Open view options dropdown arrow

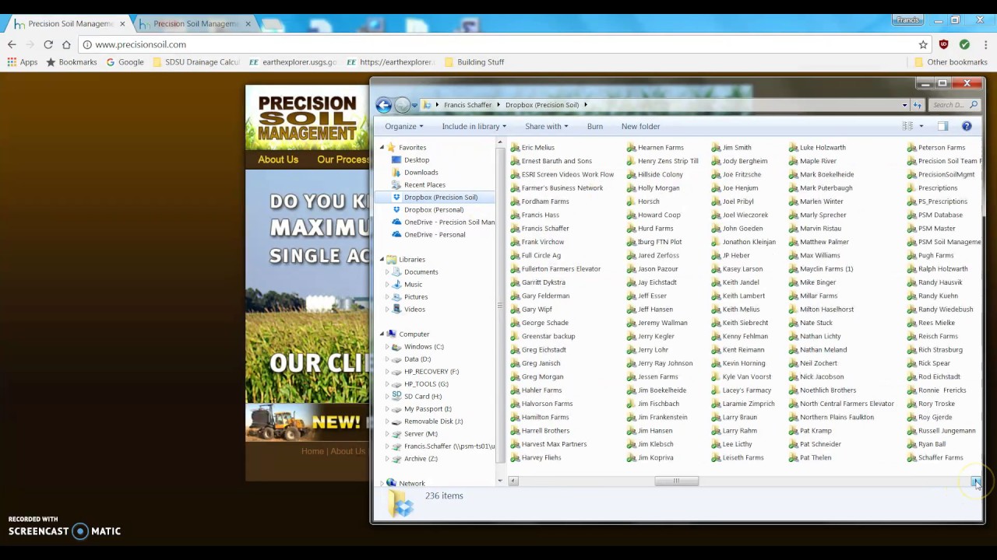point(921,126)
